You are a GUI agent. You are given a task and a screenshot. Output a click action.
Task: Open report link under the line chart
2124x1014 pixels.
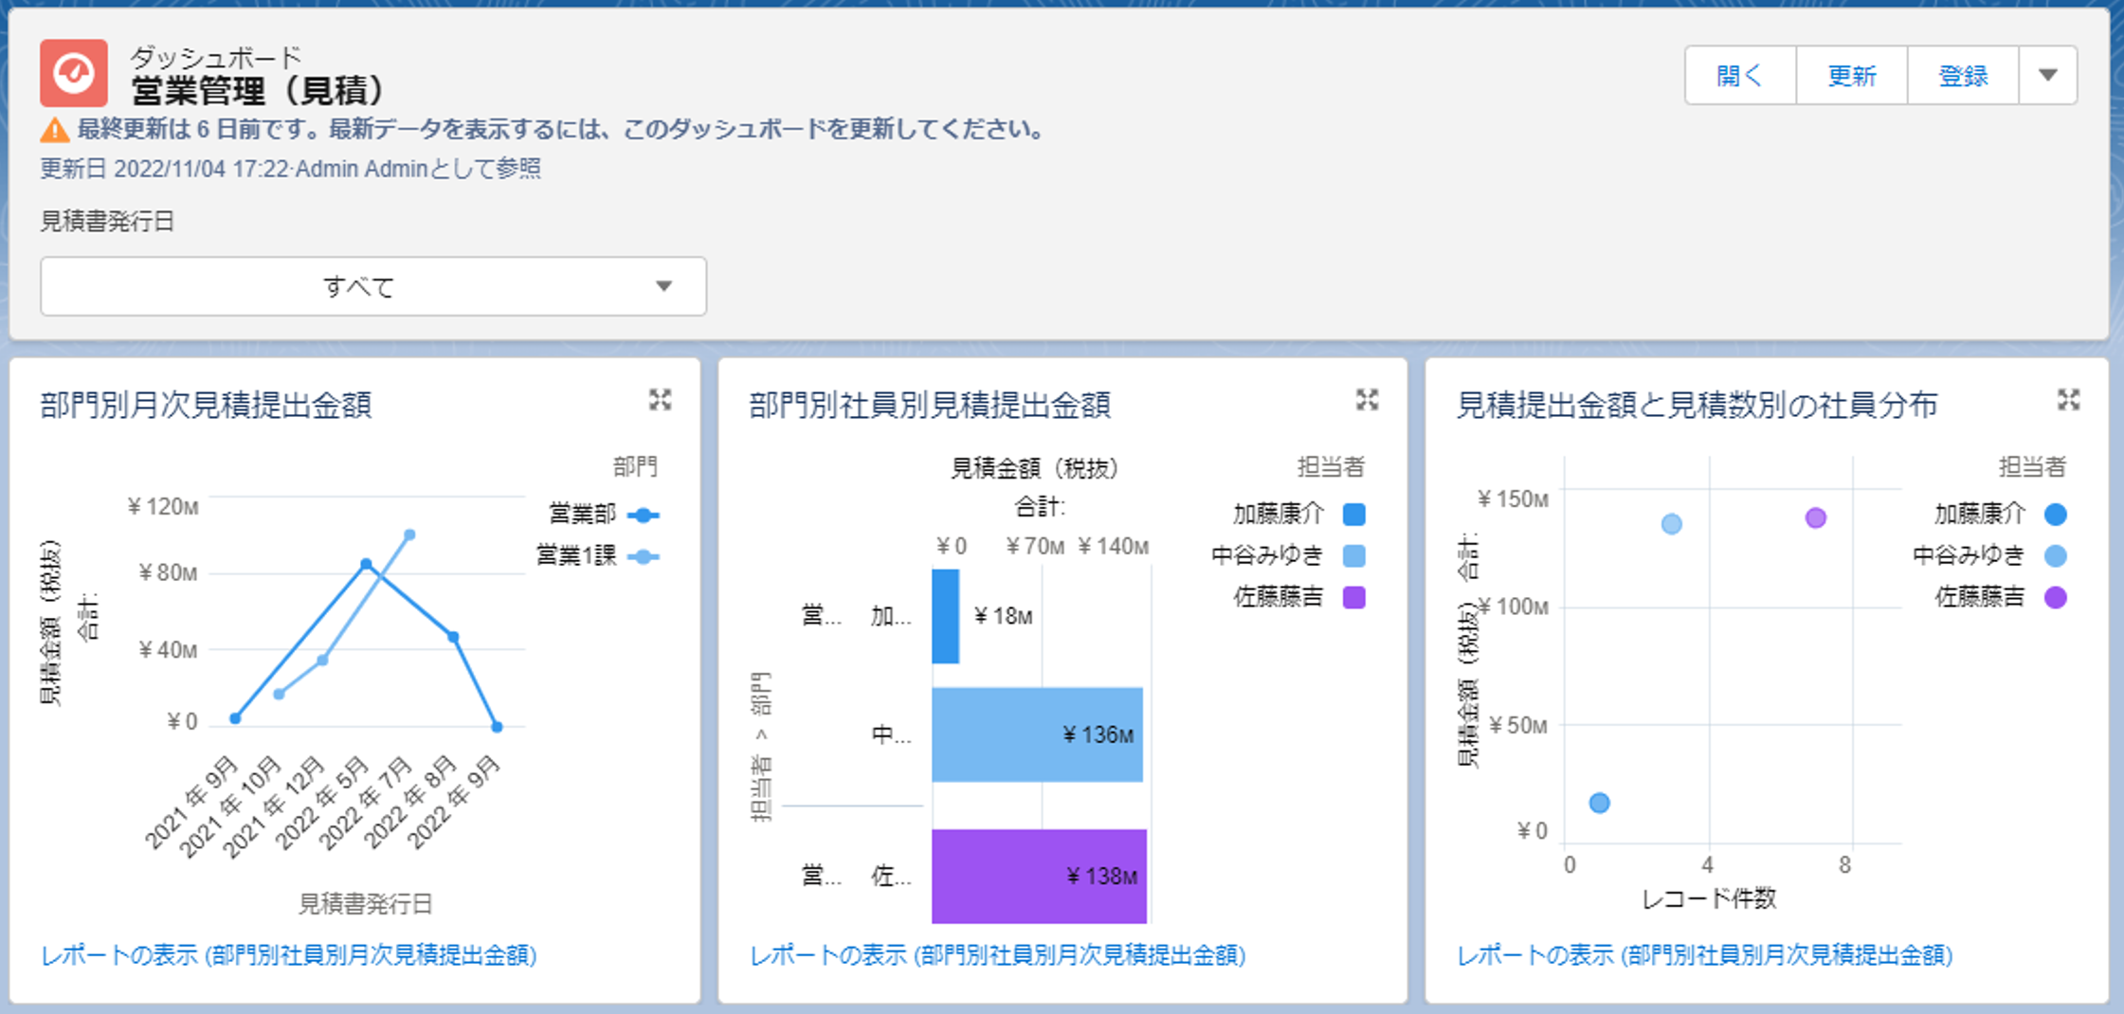[289, 955]
